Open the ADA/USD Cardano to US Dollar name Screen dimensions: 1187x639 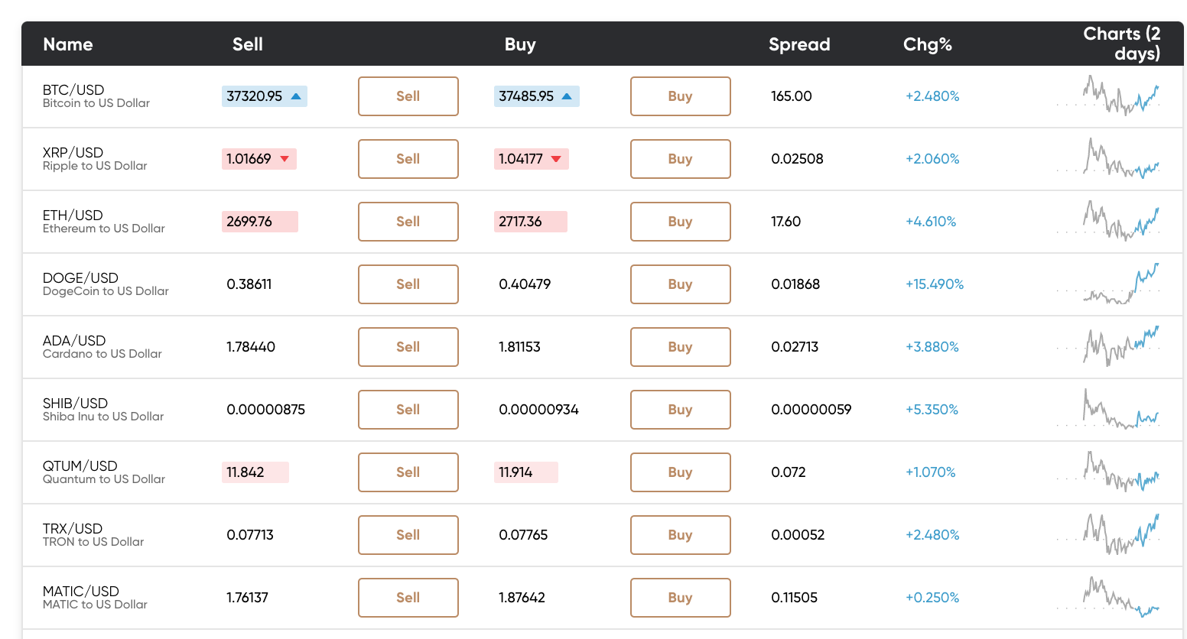pyautogui.click(x=102, y=347)
